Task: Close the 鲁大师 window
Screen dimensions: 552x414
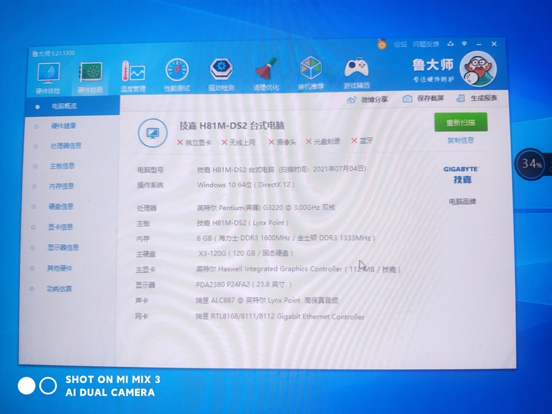Action: 494,44
